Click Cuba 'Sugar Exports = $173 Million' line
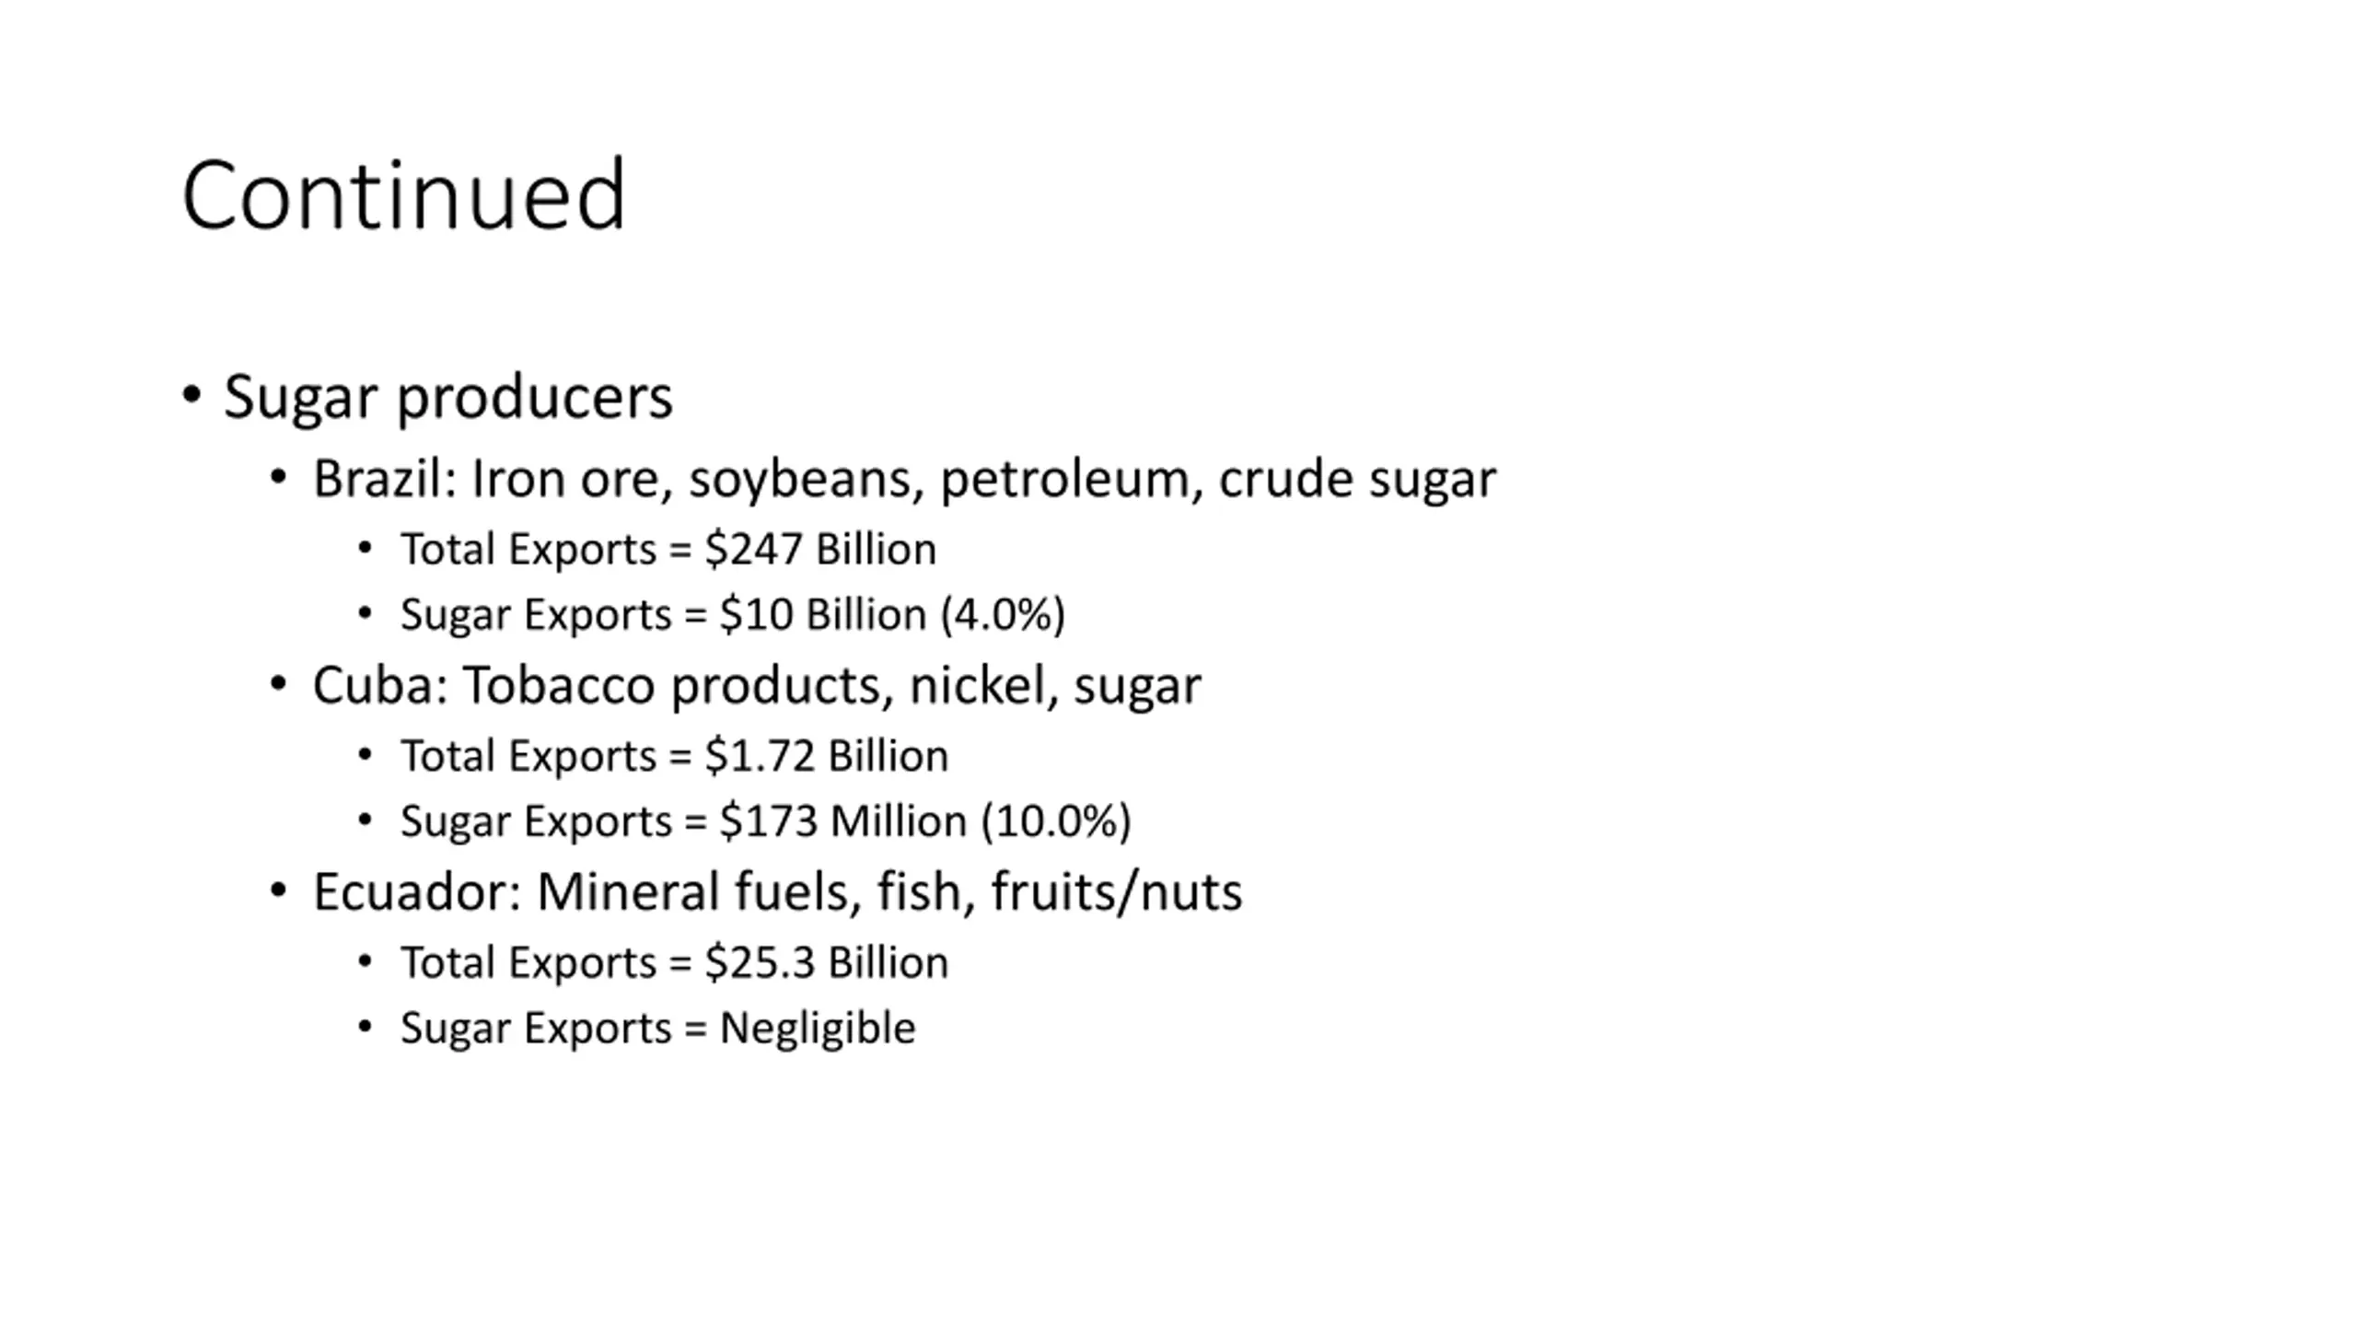Image resolution: width=2357 pixels, height=1326 pixels. [765, 821]
